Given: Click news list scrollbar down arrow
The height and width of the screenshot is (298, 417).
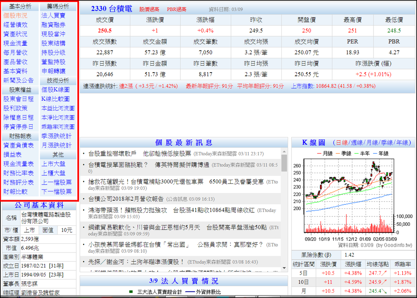Looking at the screenshot, I should [284, 268].
